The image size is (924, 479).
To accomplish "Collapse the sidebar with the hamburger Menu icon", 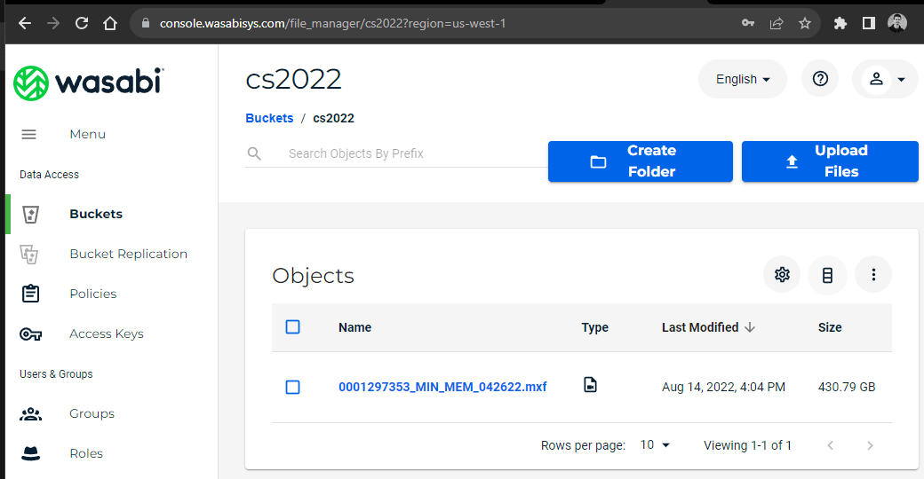I will click(28, 135).
